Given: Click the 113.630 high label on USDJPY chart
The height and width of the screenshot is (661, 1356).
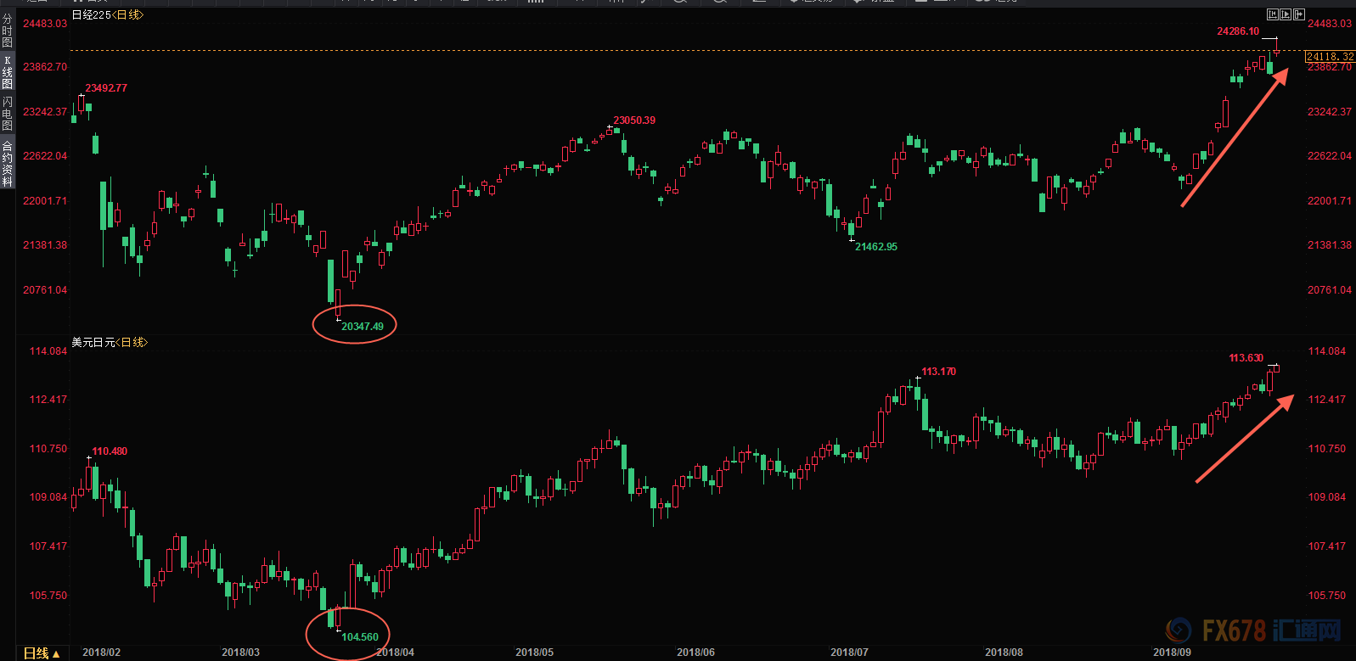Looking at the screenshot, I should [1246, 358].
